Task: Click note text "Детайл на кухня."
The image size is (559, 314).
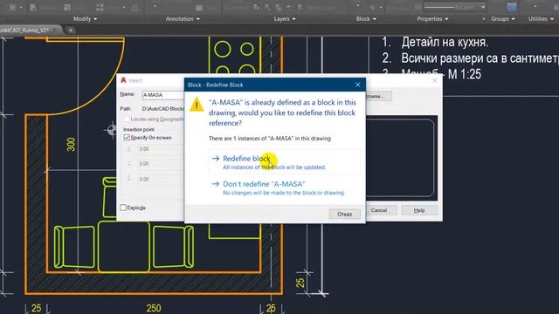Action: [x=445, y=43]
